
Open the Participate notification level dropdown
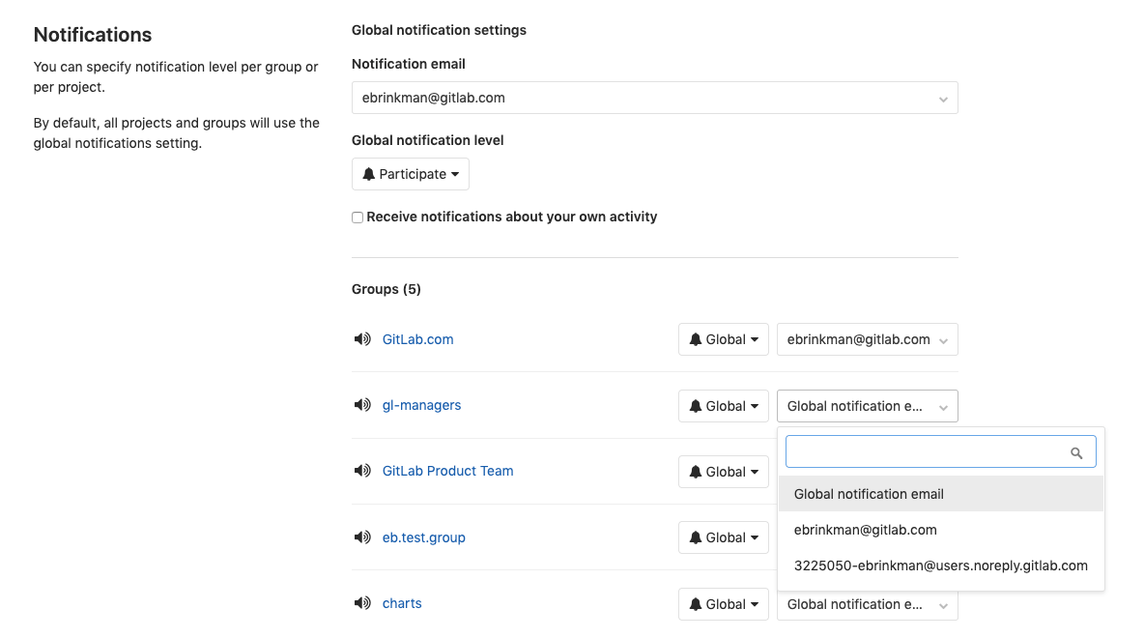(x=410, y=174)
